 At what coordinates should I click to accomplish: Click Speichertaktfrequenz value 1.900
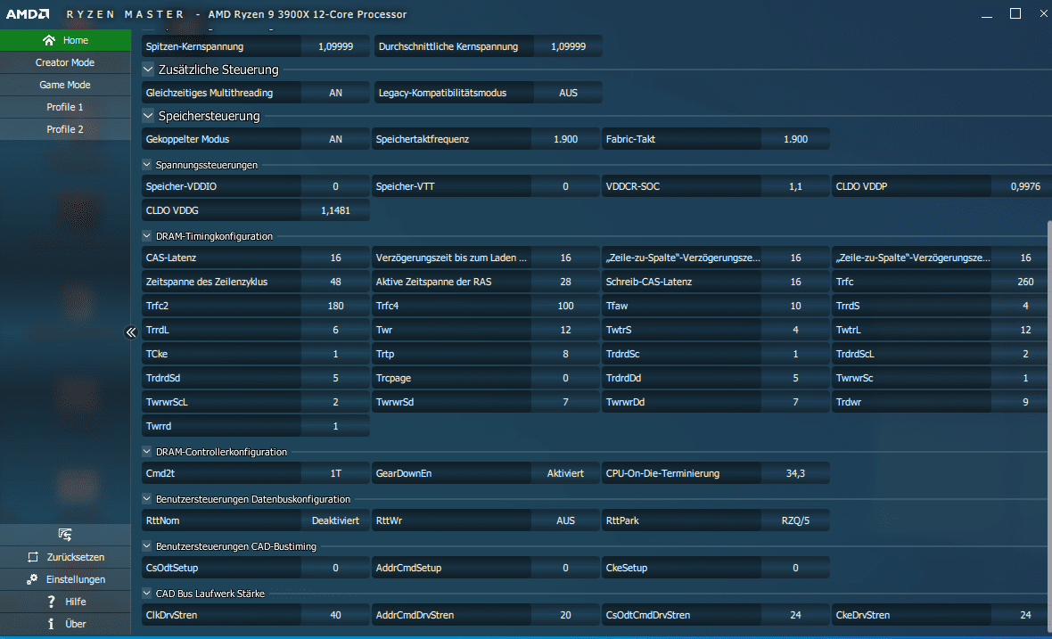coord(565,139)
